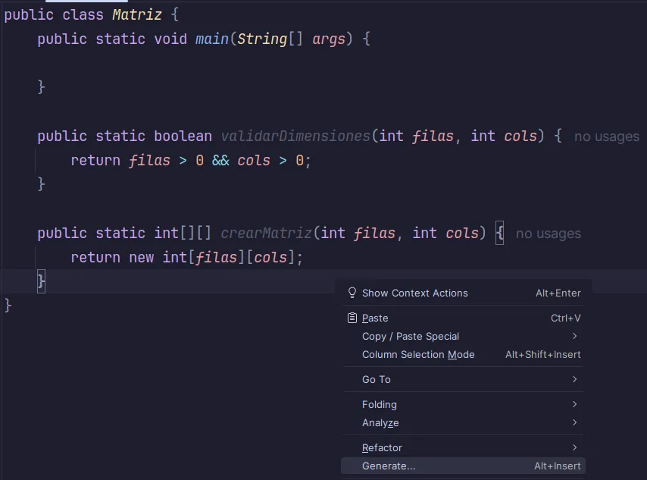
Task: Click the no usages hint after validarDimensiones
Action: [x=607, y=136]
